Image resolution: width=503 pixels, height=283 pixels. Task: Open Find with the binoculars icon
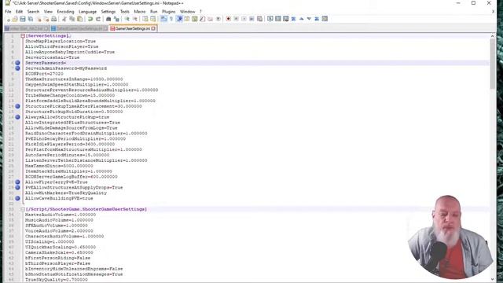coord(108,19)
